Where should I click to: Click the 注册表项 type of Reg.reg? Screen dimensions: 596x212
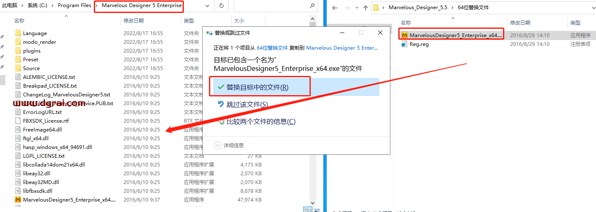[x=581, y=44]
